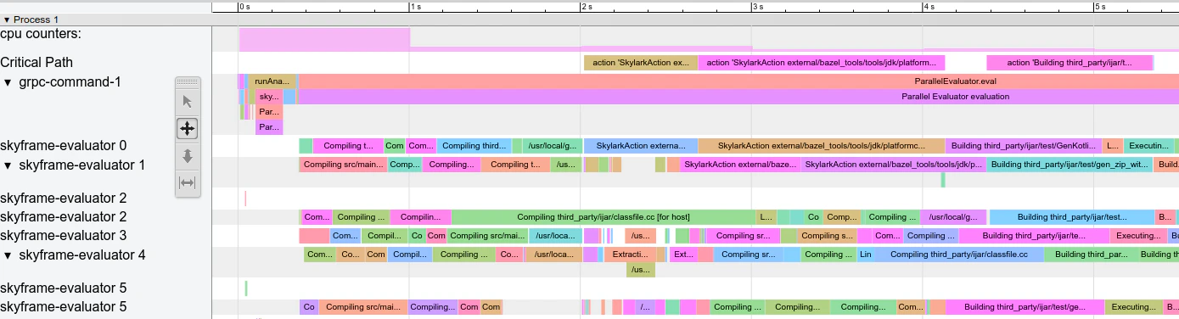Click the 1 s ruler mark
The image size is (1179, 319).
(415, 6)
